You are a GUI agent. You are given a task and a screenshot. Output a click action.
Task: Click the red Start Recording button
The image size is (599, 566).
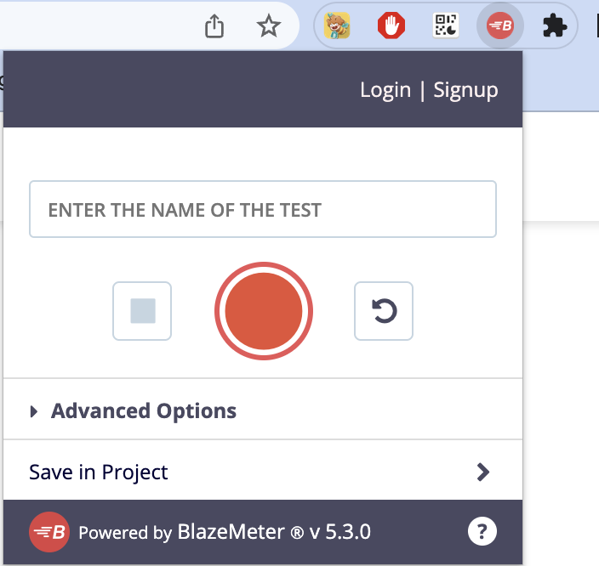(264, 311)
